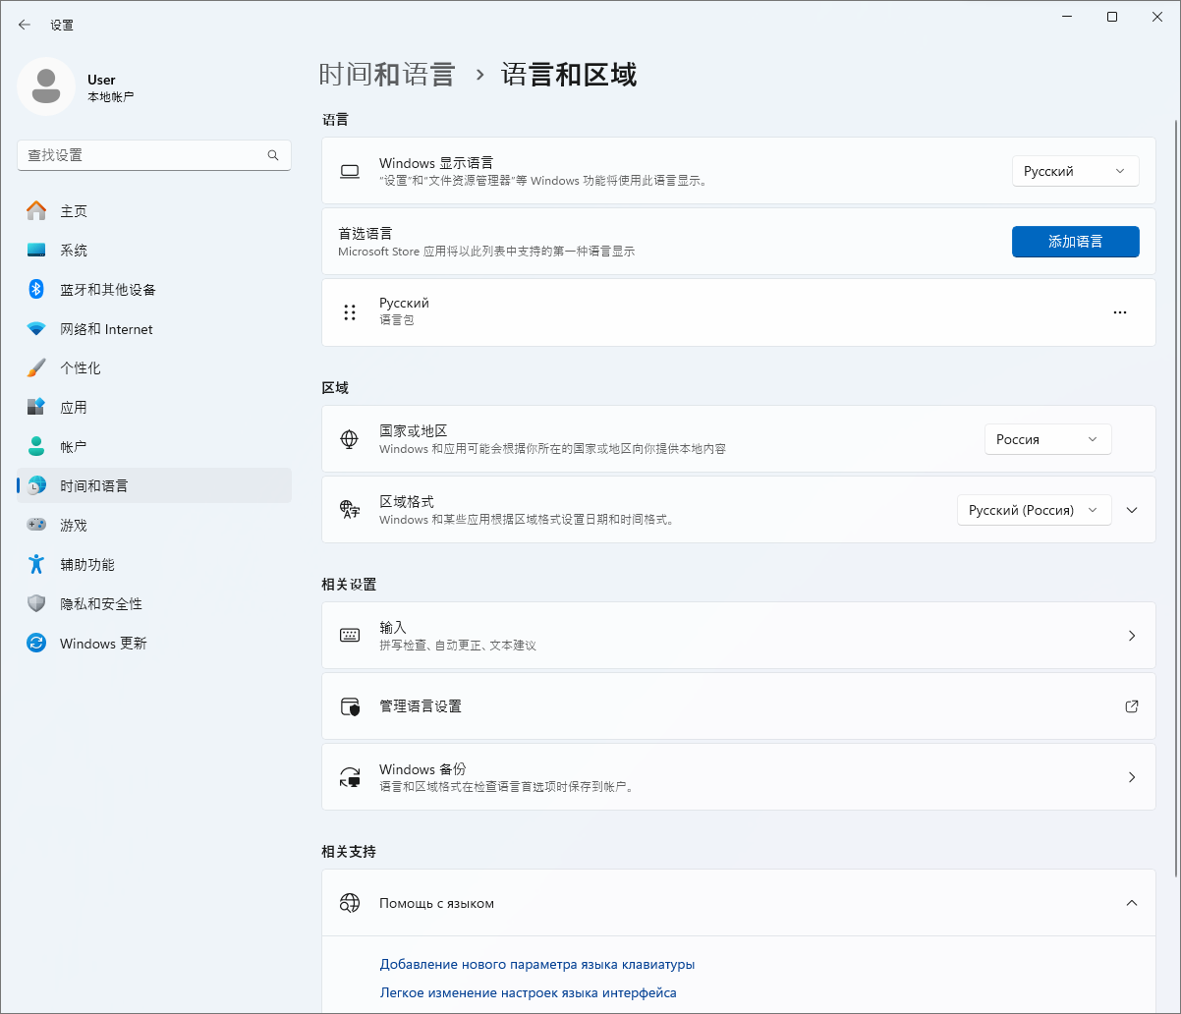Screen dimensions: 1181x1014
Task: Open 辅助功能 settings page
Action: (x=154, y=564)
